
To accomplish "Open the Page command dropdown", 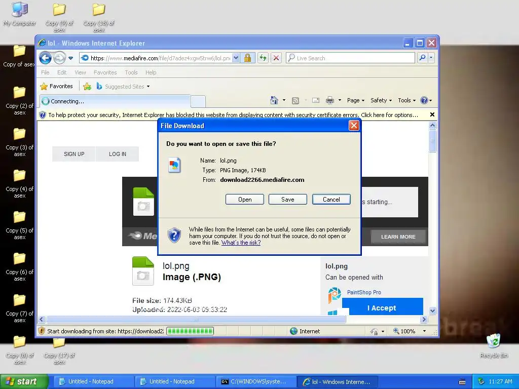I will pos(355,100).
